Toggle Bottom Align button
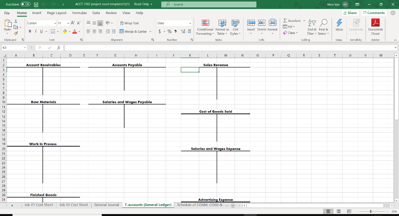 100,23
